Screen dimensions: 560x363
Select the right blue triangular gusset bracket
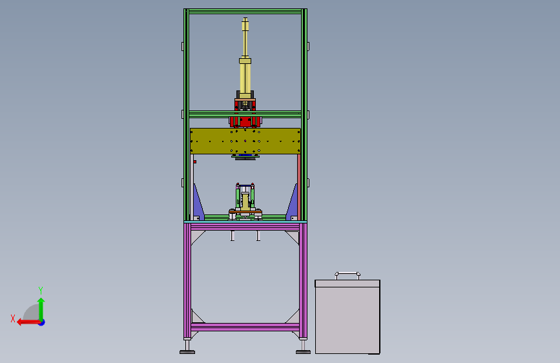[x=292, y=203]
